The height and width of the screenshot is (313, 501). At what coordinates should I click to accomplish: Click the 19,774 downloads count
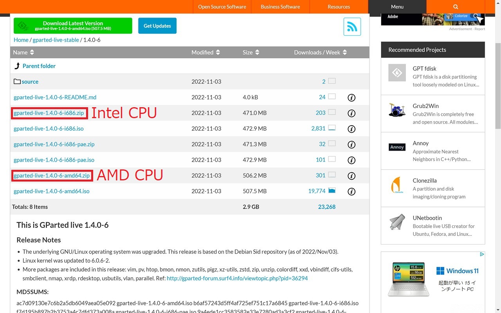317,191
